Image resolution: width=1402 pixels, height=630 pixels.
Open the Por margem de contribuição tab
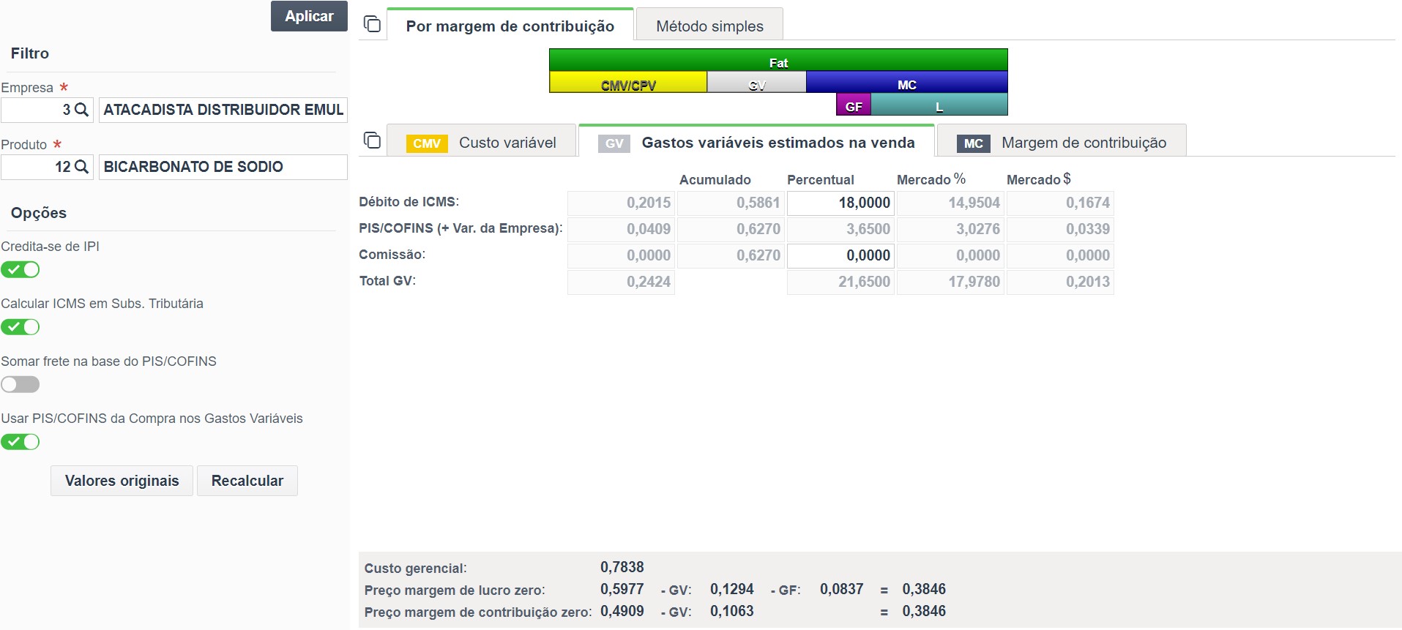tap(510, 26)
